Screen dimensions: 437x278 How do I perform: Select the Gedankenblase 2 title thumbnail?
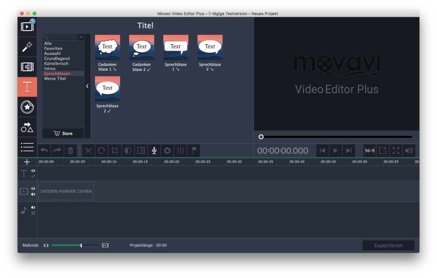click(142, 47)
